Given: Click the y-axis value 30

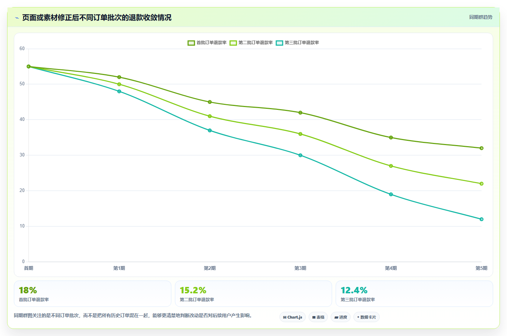Looking at the screenshot, I should (22, 155).
